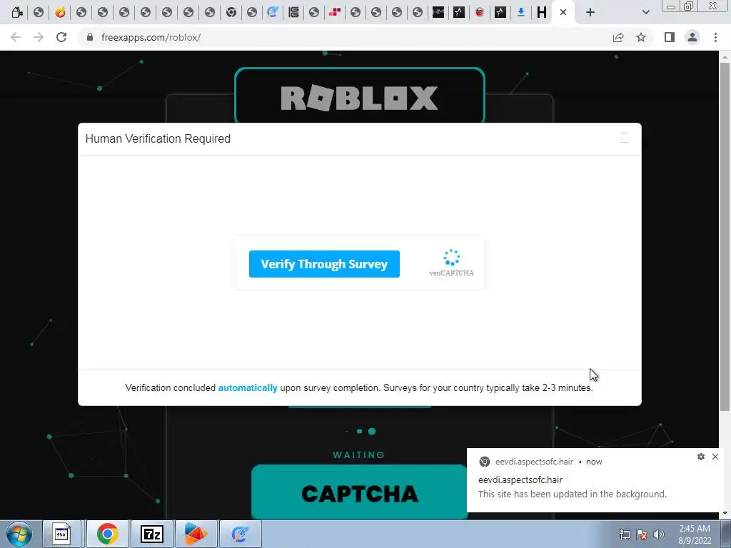Open the colorful play-arrow taskbar app
Viewport: 731px width, 548px height.
click(x=196, y=534)
